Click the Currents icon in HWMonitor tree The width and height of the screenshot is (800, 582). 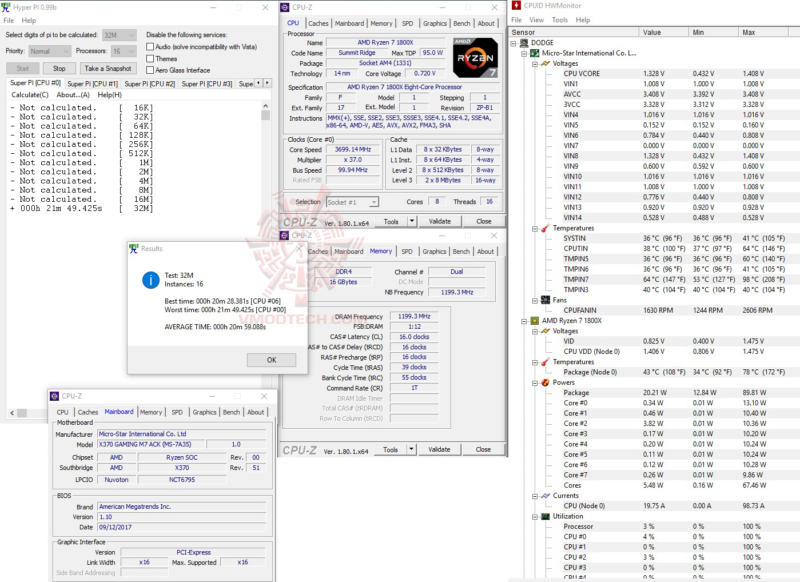click(x=546, y=496)
